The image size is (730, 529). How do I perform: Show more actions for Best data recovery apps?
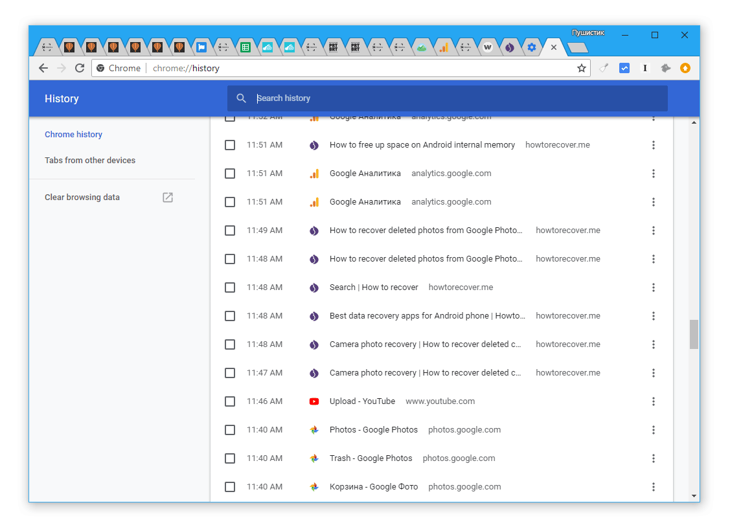coord(654,316)
